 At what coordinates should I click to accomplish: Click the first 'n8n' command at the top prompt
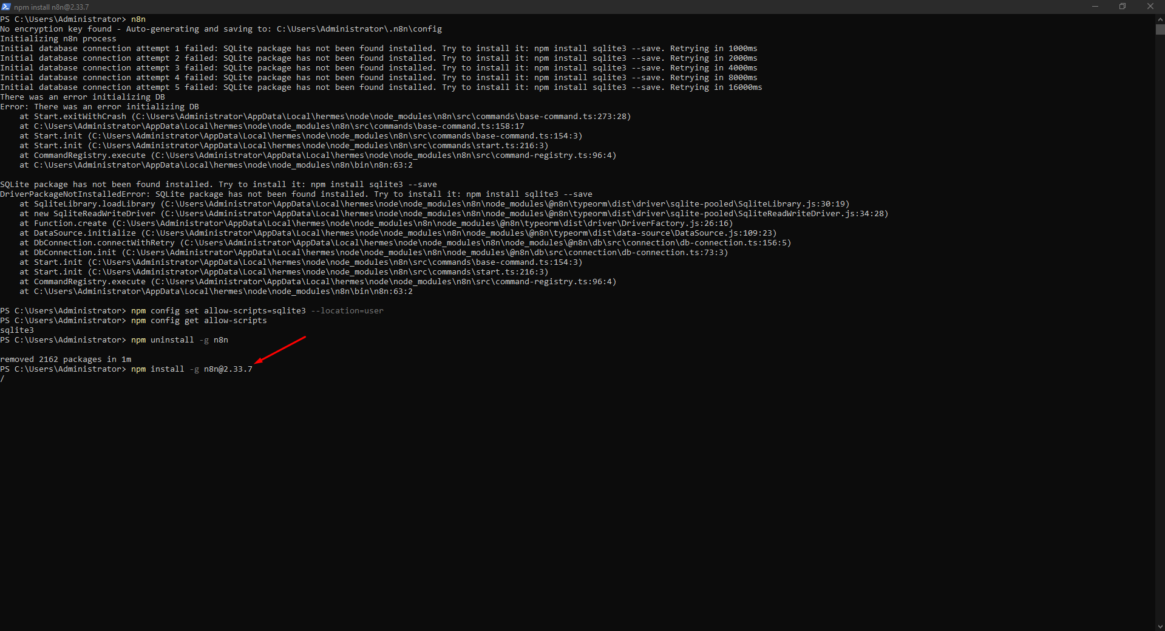(x=138, y=19)
